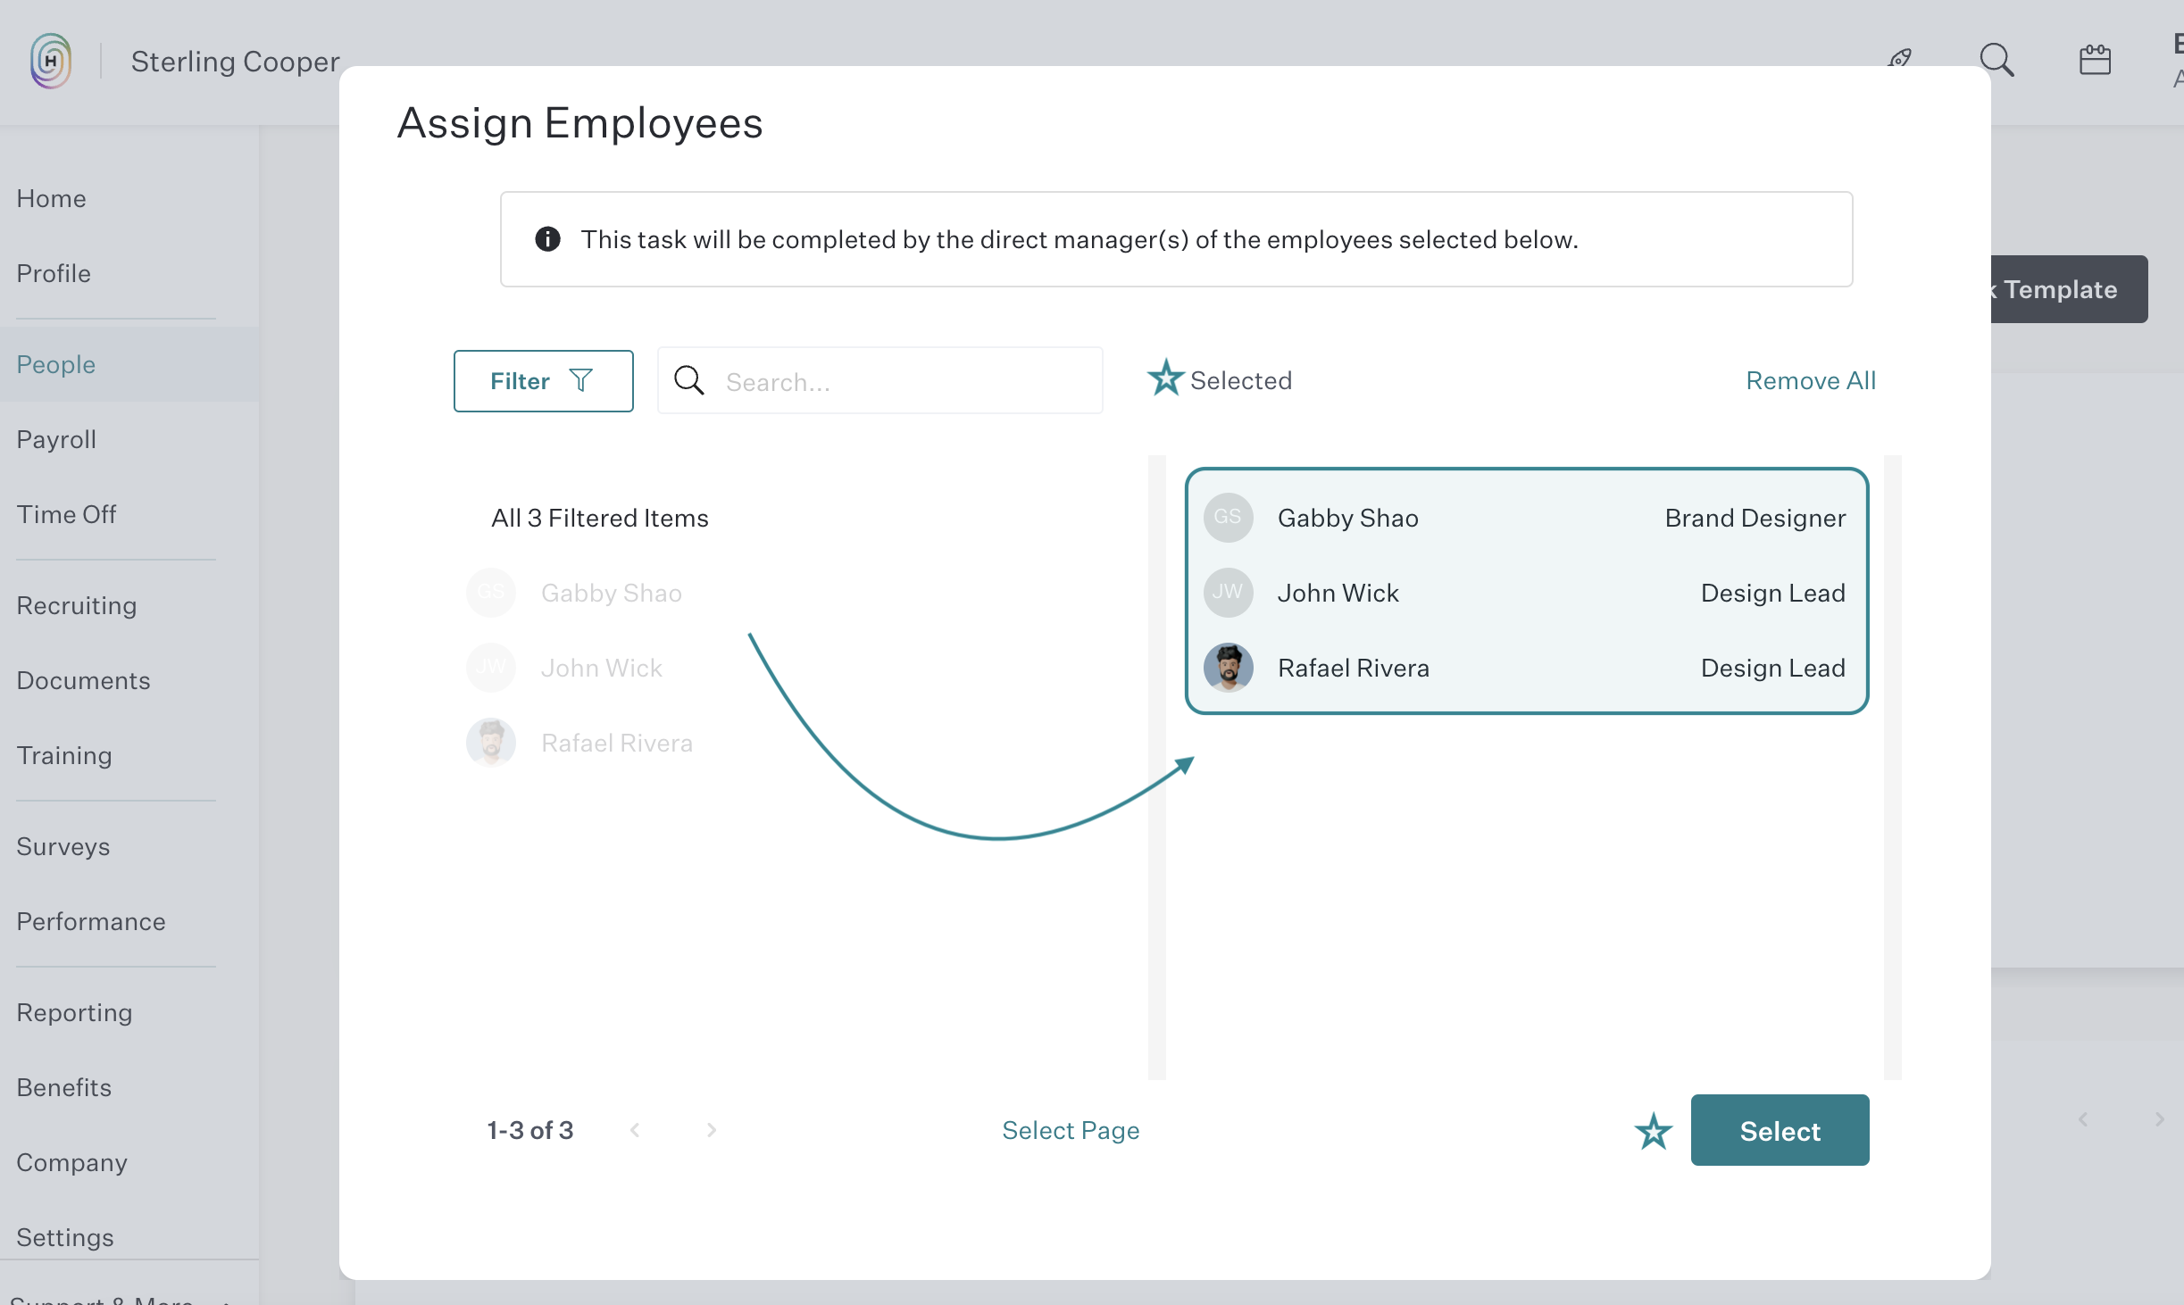This screenshot has width=2184, height=1305.
Task: Open global search with the magnifier icon
Action: point(1996,59)
